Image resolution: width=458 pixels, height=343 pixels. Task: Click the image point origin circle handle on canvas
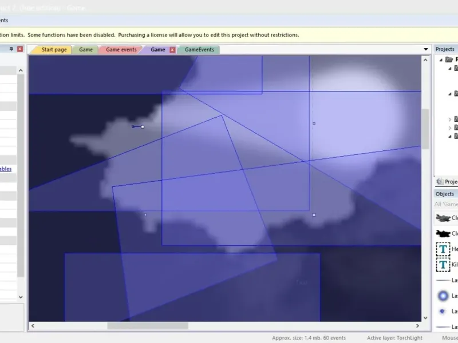pos(133,126)
